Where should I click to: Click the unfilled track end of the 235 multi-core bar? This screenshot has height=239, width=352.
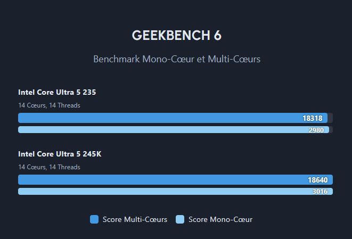click(x=330, y=118)
